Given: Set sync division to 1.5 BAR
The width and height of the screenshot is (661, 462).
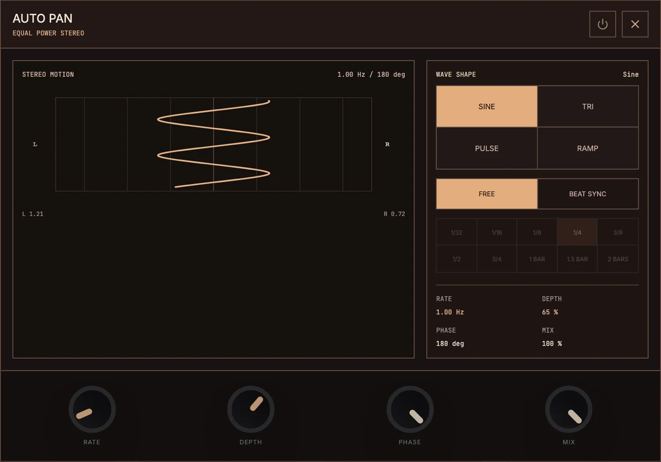Looking at the screenshot, I should [577, 259].
